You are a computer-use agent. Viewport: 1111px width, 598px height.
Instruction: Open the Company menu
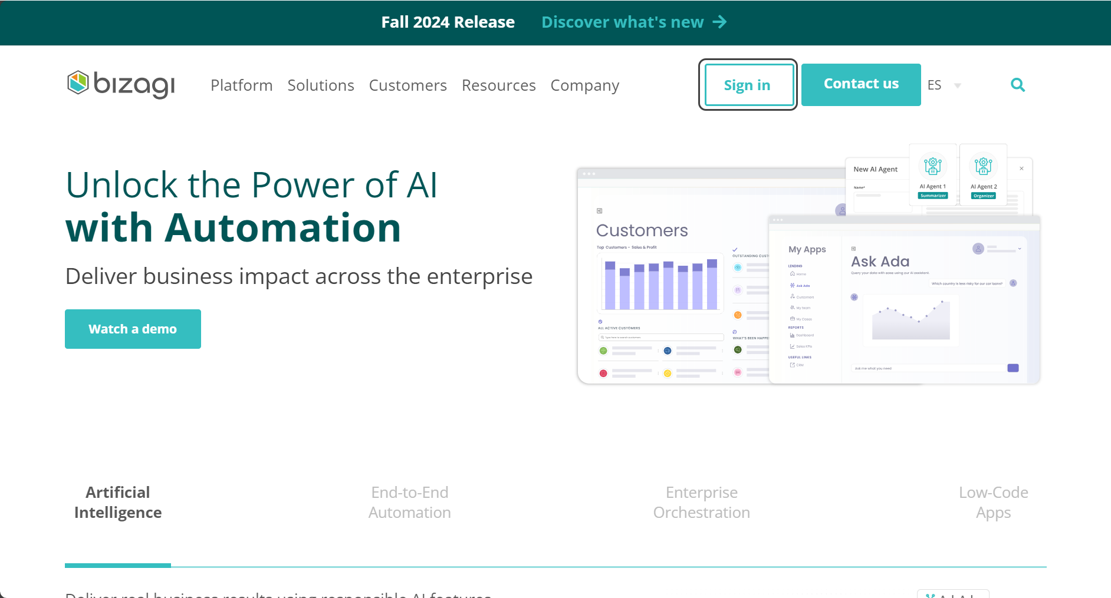[x=585, y=86]
